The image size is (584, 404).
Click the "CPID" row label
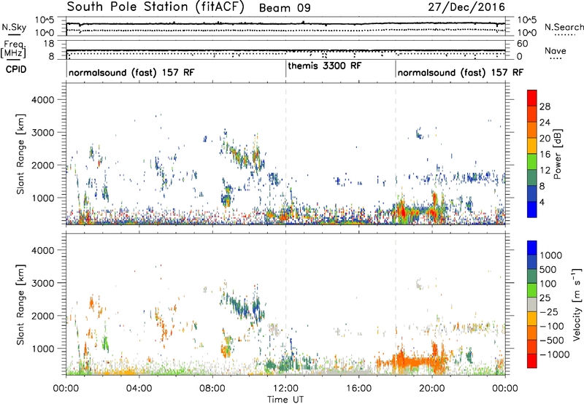point(16,69)
